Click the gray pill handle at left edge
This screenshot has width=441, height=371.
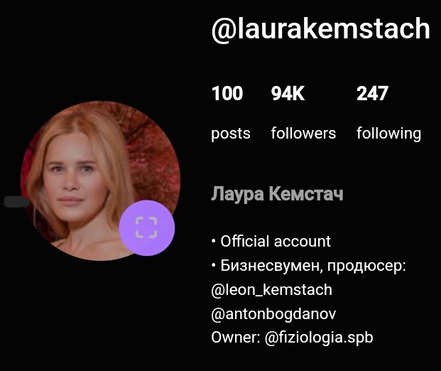pyautogui.click(x=16, y=202)
